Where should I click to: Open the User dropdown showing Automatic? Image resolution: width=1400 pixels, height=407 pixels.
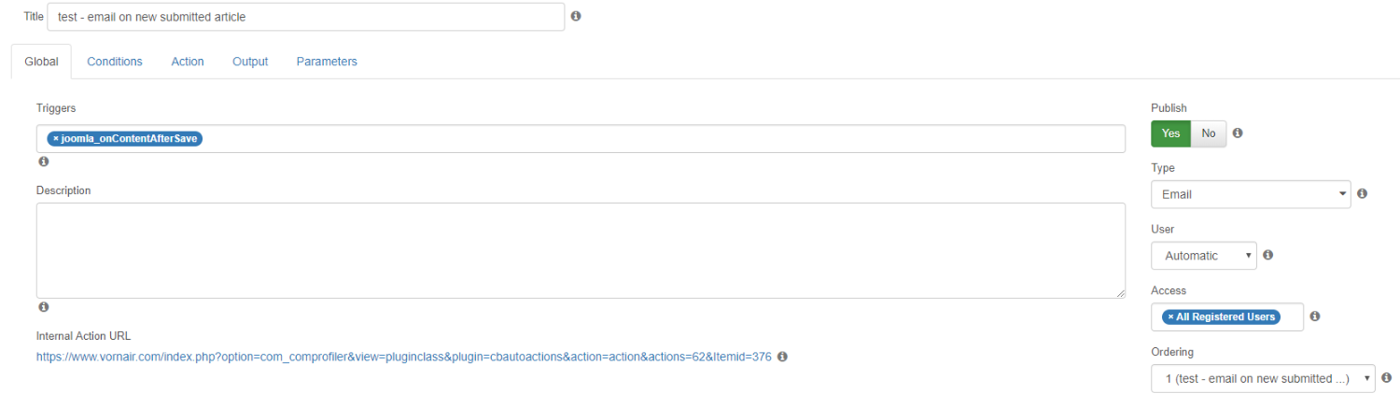coord(1203,256)
